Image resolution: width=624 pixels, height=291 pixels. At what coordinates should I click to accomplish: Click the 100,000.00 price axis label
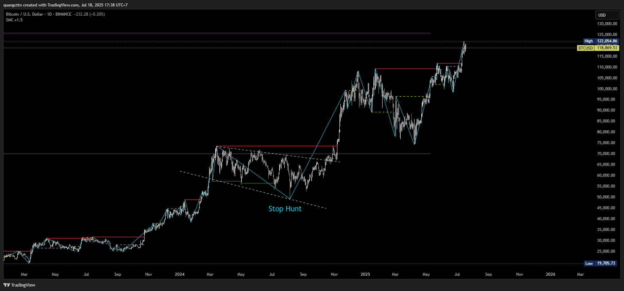[607, 89]
